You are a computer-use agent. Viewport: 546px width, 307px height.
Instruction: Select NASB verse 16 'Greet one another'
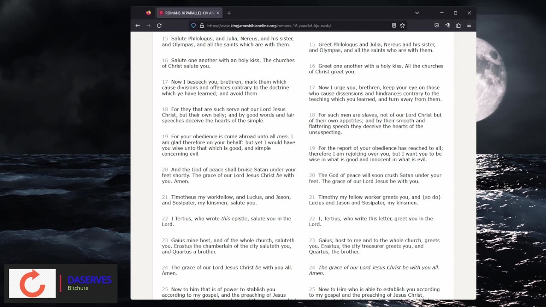[376, 69]
